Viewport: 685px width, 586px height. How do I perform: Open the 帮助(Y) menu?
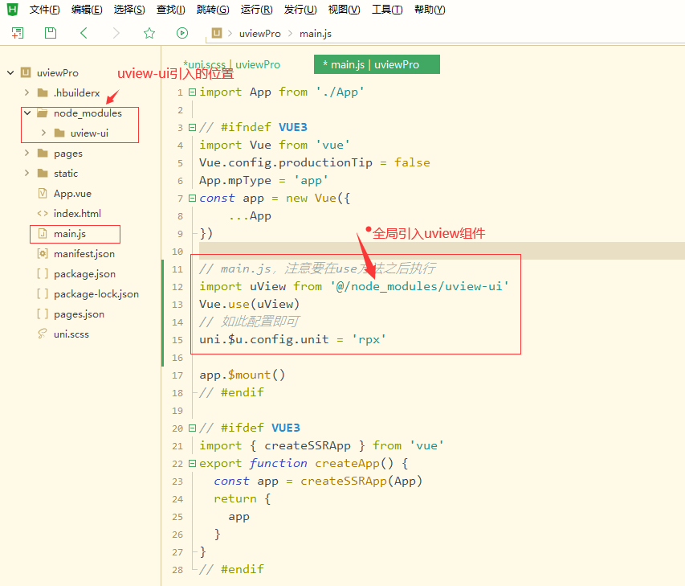(x=430, y=10)
